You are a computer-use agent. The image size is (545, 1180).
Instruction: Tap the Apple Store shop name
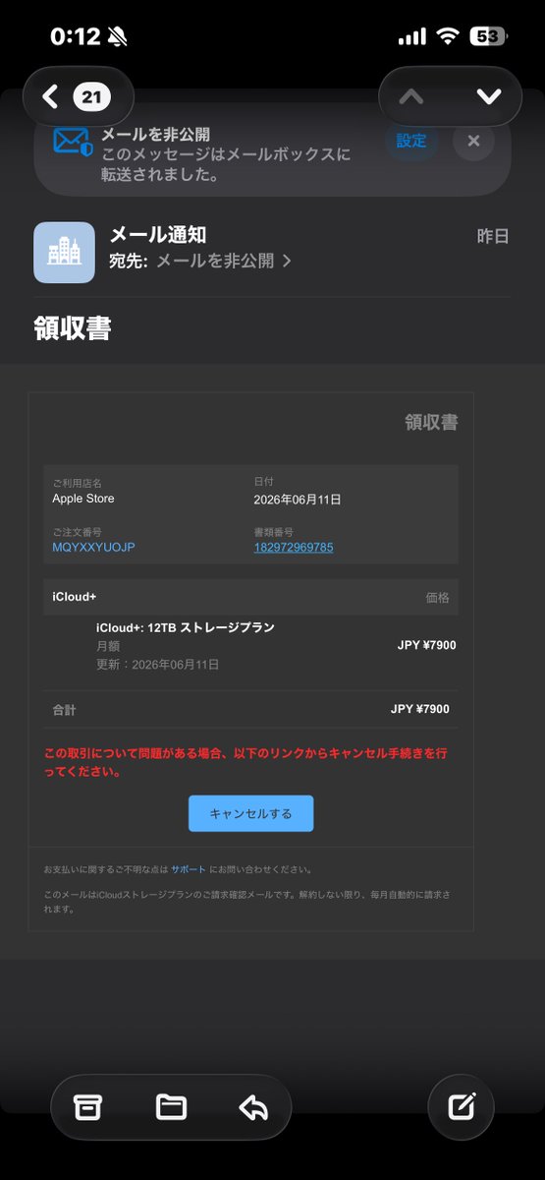83,499
